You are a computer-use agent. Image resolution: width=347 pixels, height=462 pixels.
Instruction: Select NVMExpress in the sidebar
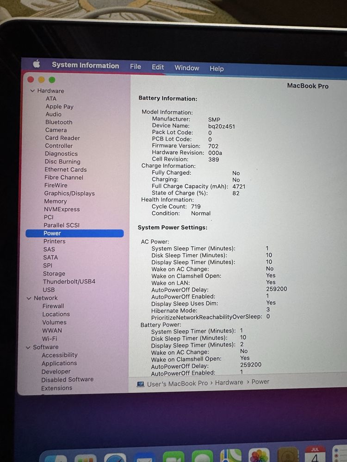click(x=62, y=209)
